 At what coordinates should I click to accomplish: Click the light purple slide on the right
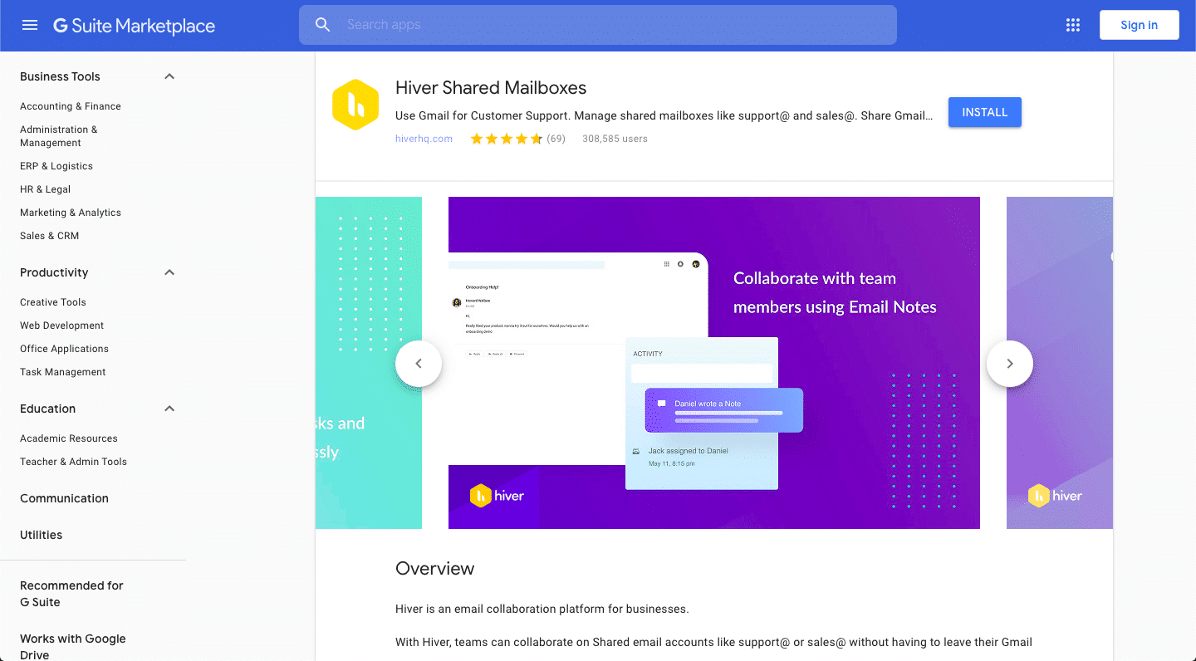pos(1060,363)
